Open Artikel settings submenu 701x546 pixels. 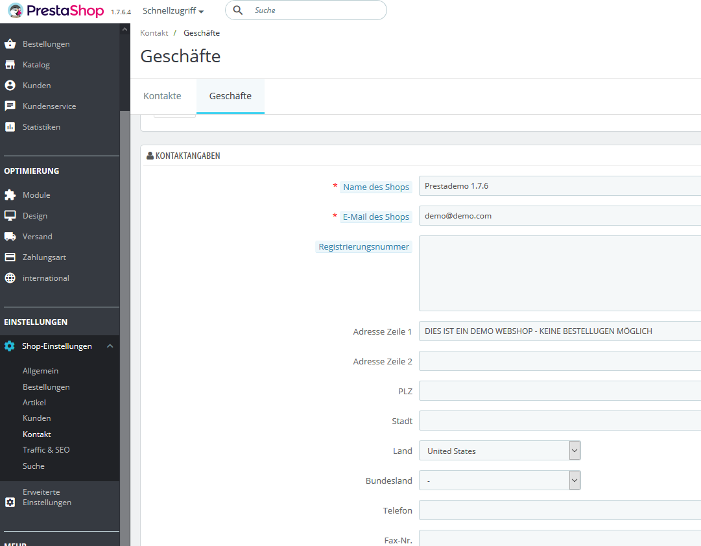click(34, 403)
